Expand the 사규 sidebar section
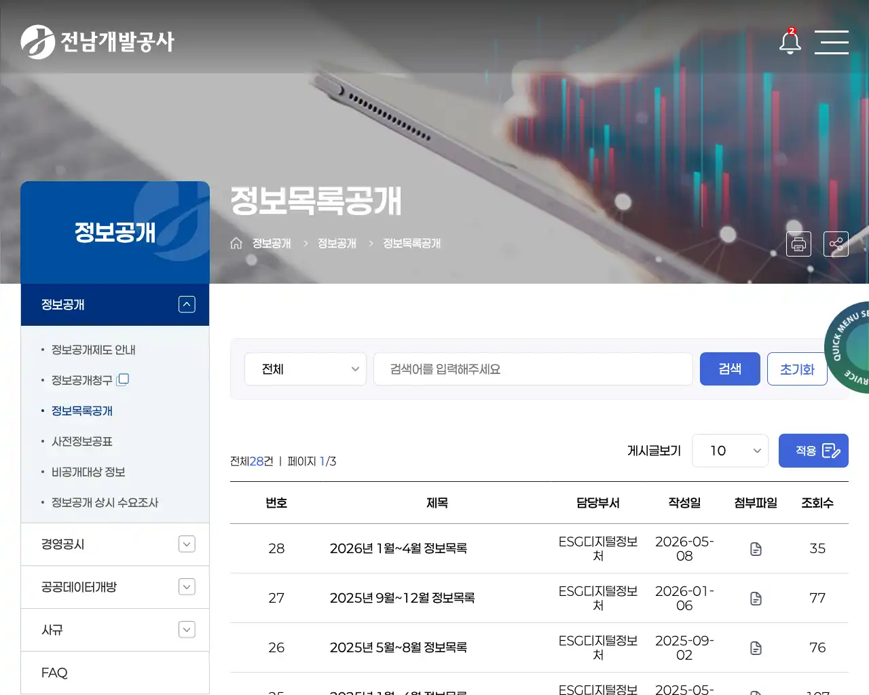869x695 pixels. point(187,630)
